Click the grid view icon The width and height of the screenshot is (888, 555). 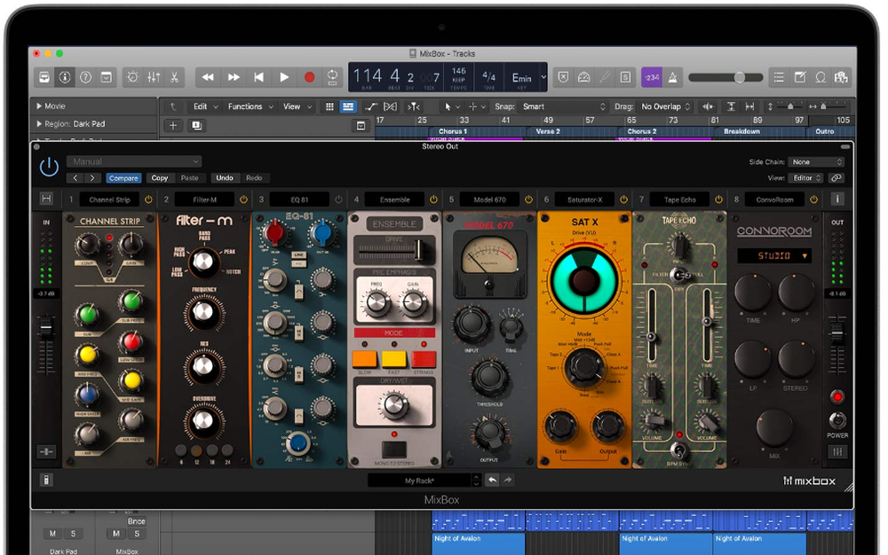(x=329, y=106)
